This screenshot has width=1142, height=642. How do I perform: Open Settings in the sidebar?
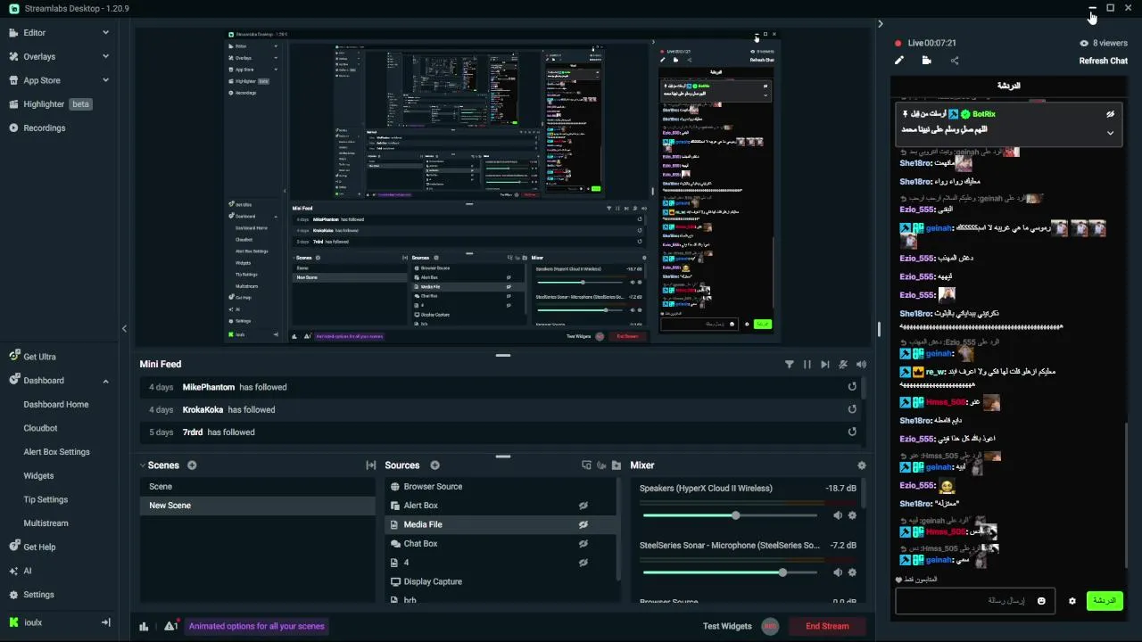(38, 595)
